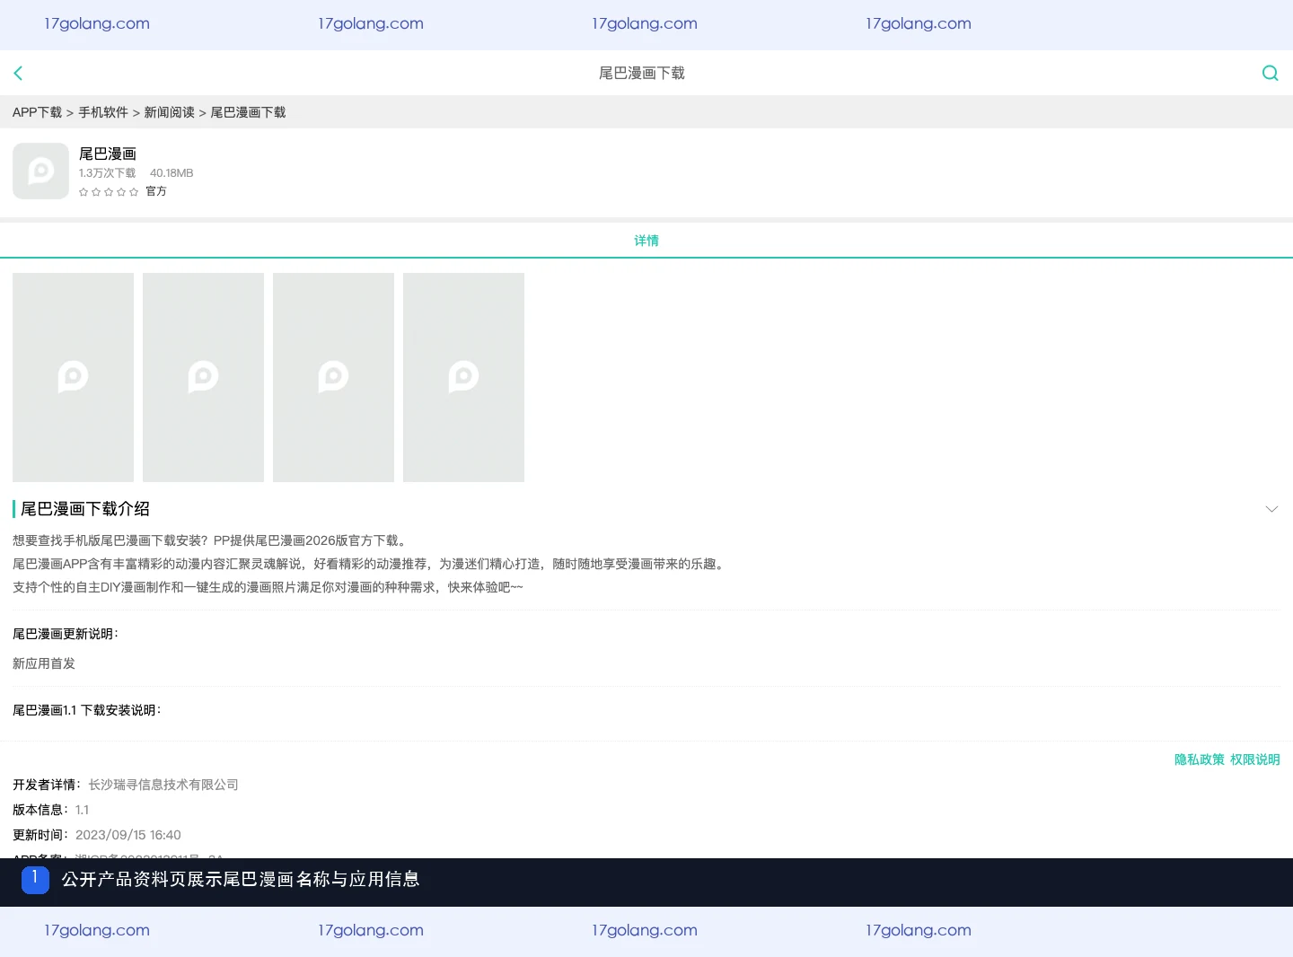The image size is (1293, 957).
Task: Click the 尾巴漫画1.1 下载安装说明 label
Action: coord(86,710)
